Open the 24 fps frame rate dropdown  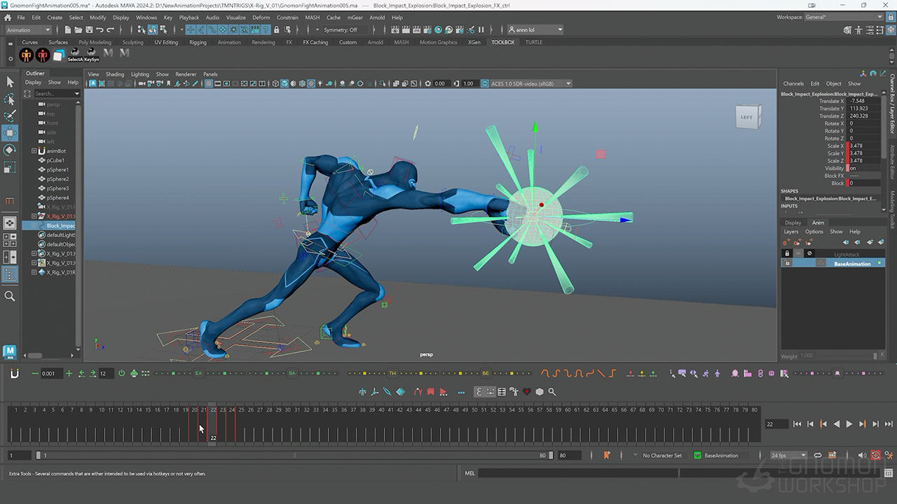tap(789, 455)
